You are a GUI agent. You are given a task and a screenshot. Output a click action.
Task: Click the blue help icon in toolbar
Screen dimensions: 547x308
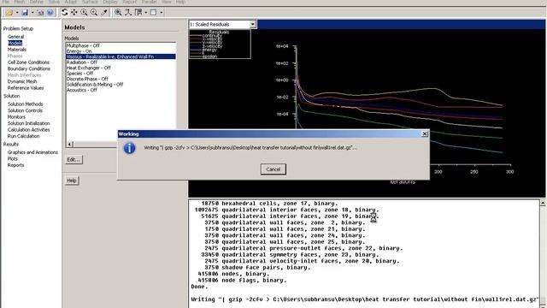tap(50, 13)
